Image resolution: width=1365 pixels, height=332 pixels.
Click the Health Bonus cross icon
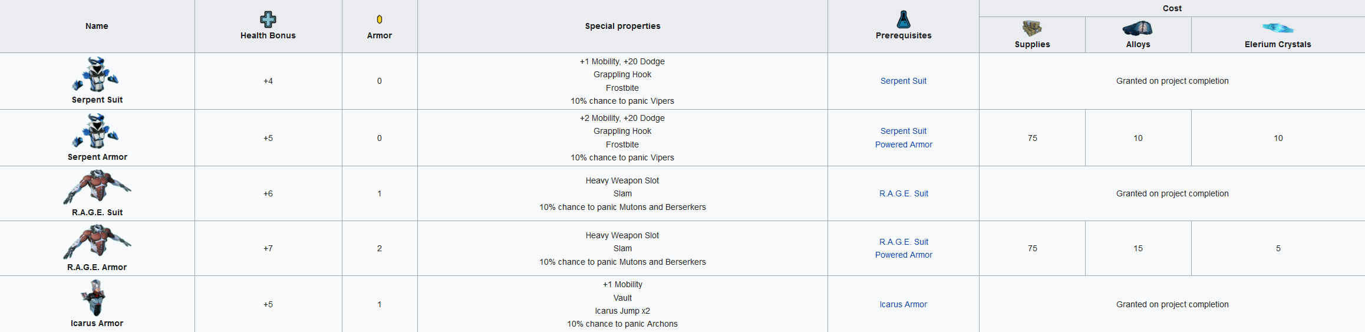click(x=268, y=19)
